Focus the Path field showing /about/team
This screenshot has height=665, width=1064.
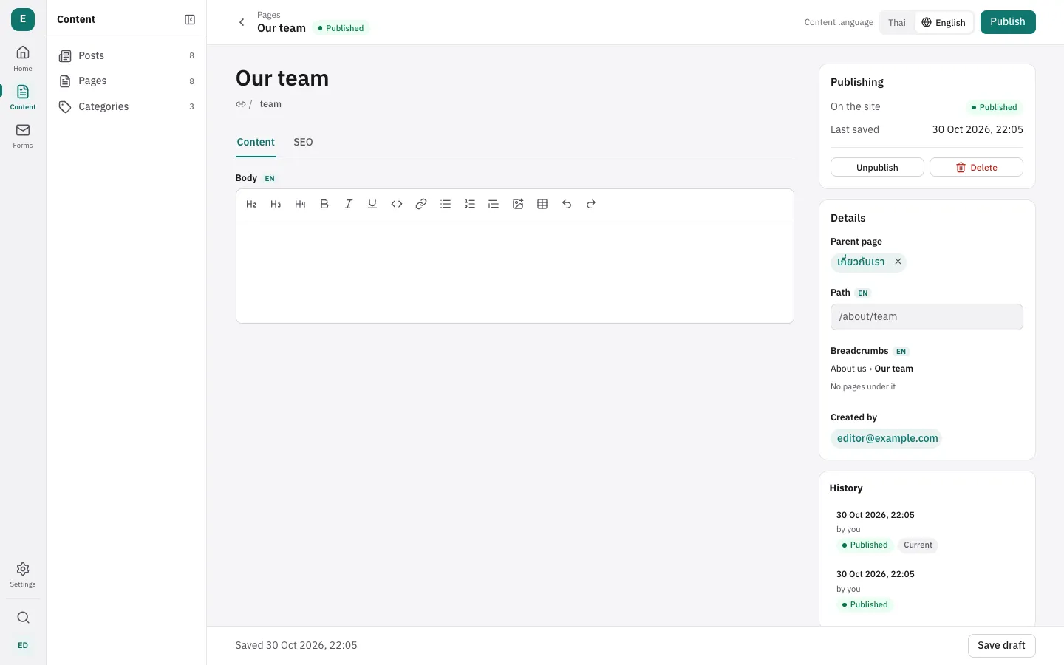927,317
